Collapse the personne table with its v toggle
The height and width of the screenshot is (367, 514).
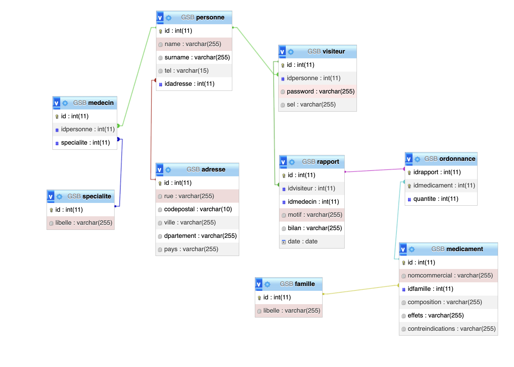[x=160, y=18]
